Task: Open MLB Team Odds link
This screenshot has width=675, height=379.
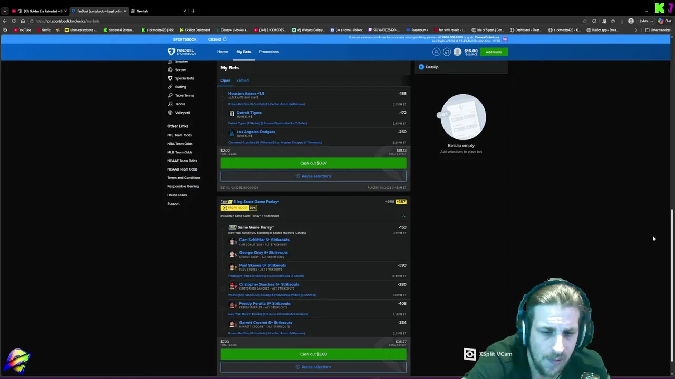Action: [x=180, y=152]
